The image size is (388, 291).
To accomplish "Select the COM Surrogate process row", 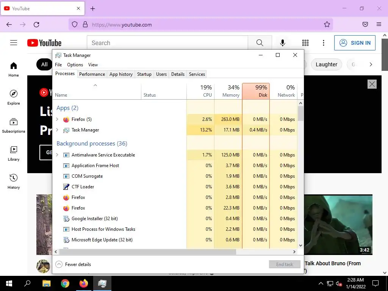I will 175,176.
